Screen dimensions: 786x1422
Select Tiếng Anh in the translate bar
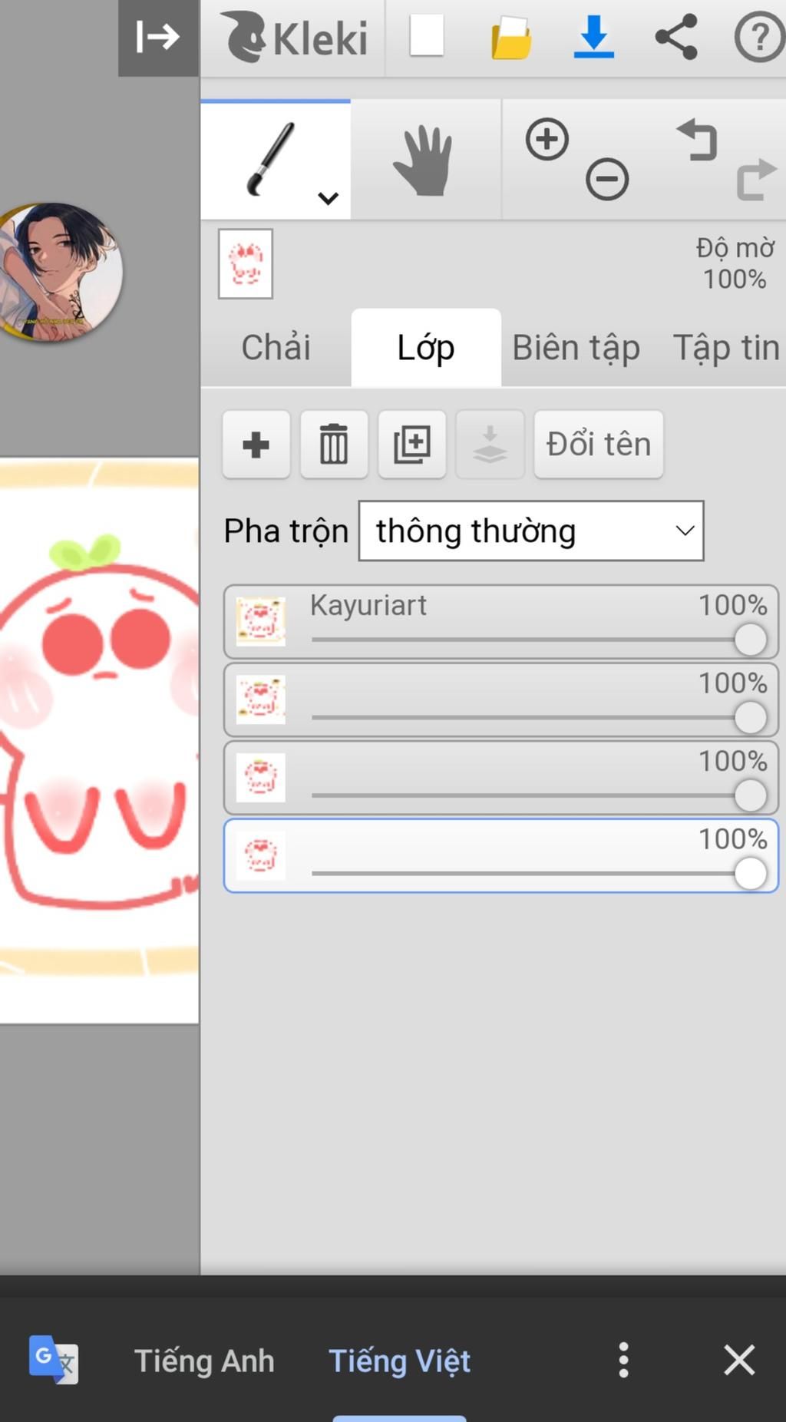coord(204,1361)
